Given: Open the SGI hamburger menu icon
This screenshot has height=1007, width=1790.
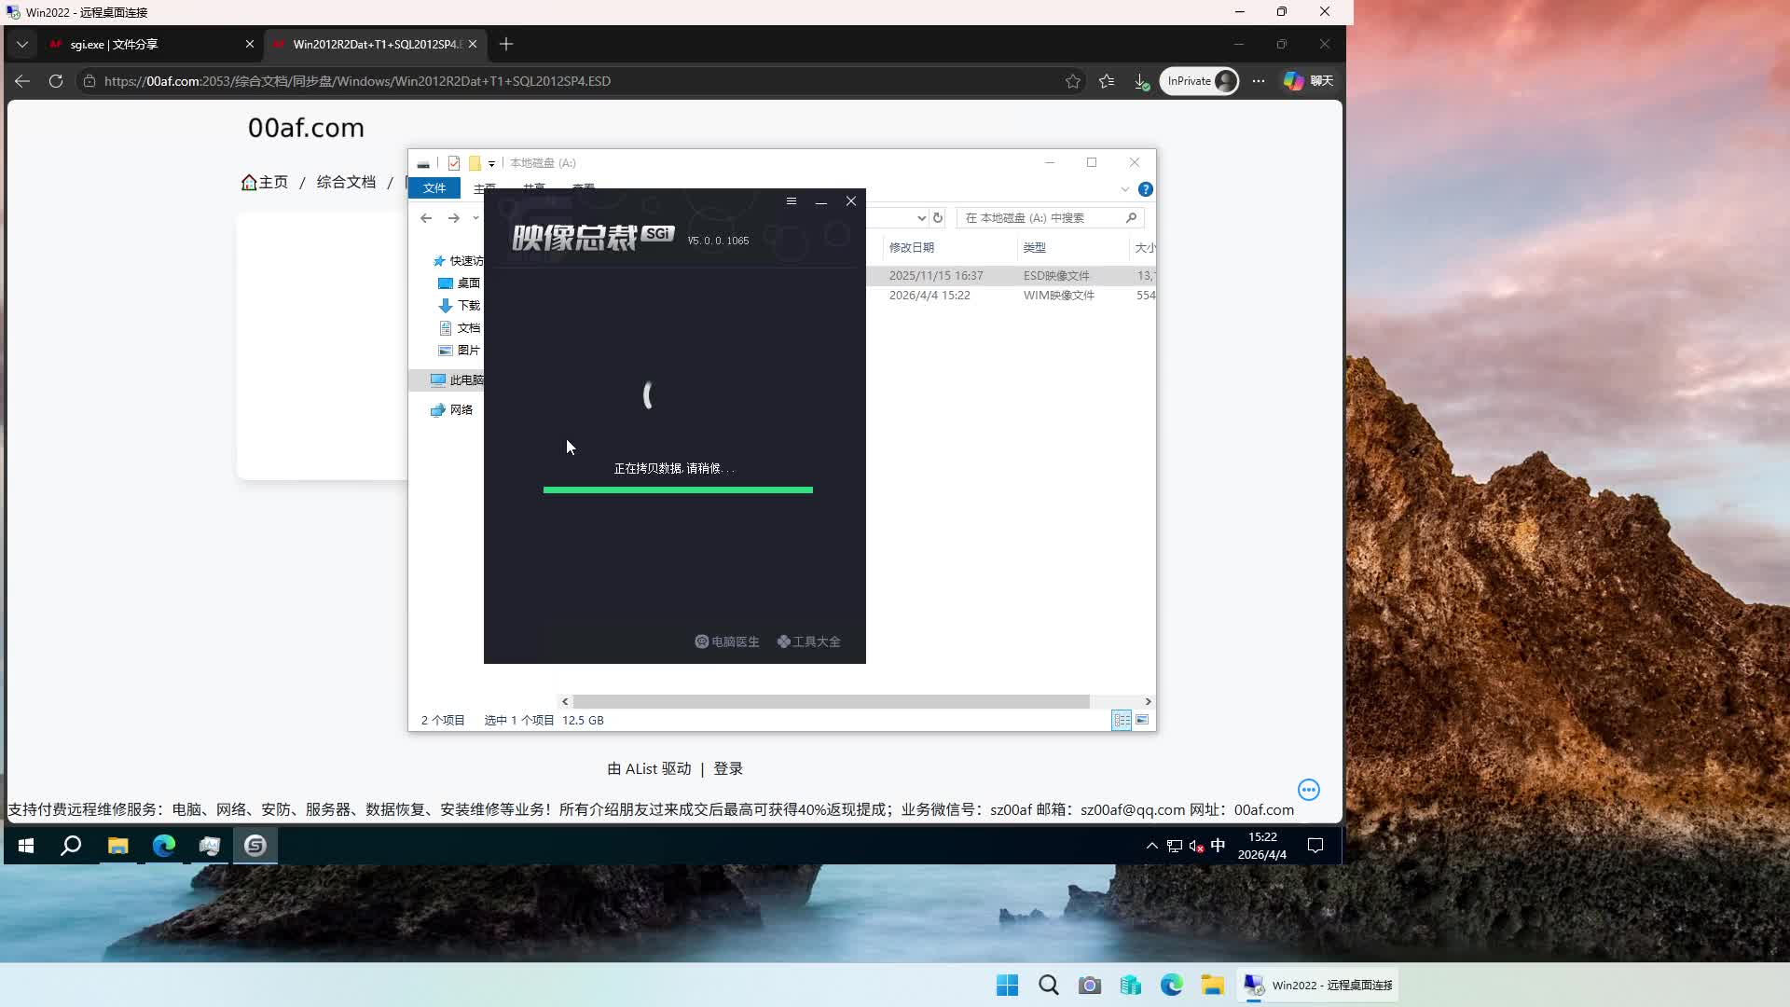Looking at the screenshot, I should tap(791, 201).
